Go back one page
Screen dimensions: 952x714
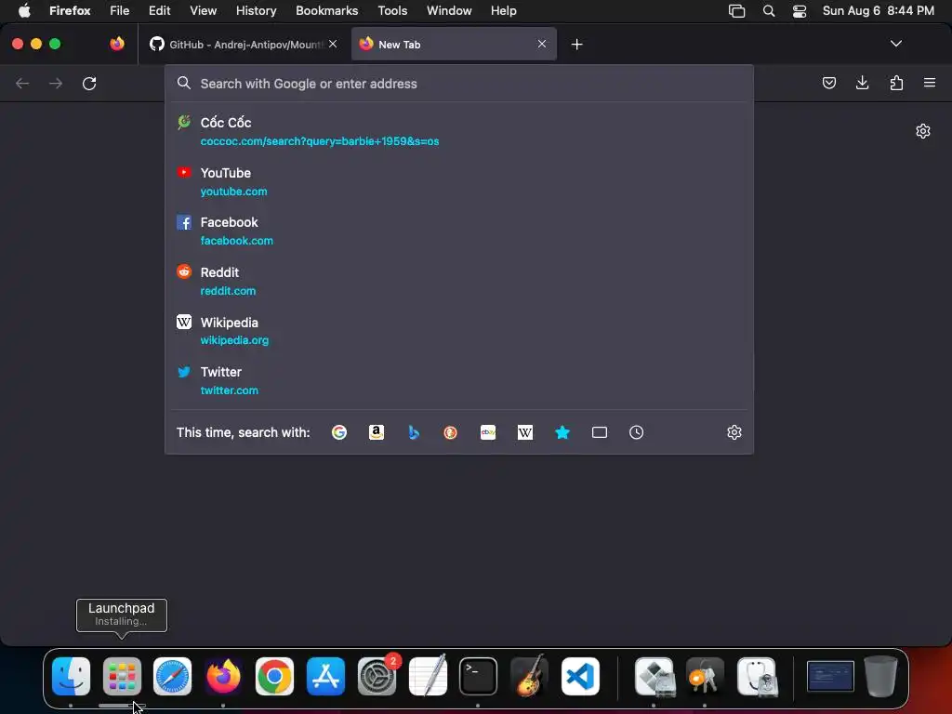(x=22, y=83)
